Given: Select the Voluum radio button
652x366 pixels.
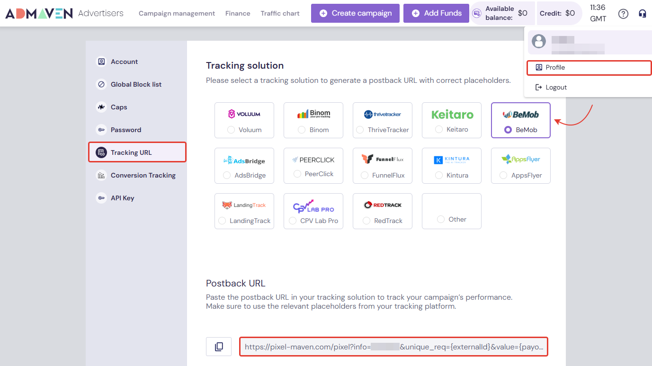Looking at the screenshot, I should (x=231, y=130).
